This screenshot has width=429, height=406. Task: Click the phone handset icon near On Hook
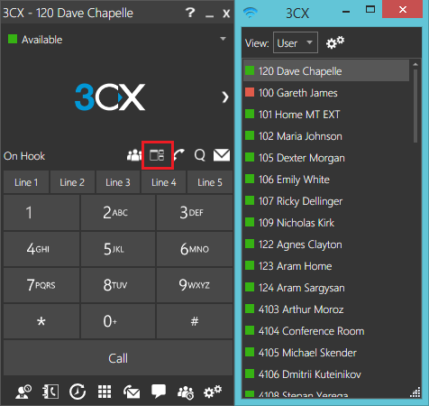click(179, 155)
